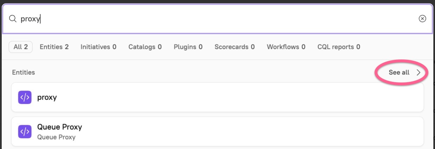
Task: Click the magnifier search icon
Action: [x=13, y=19]
